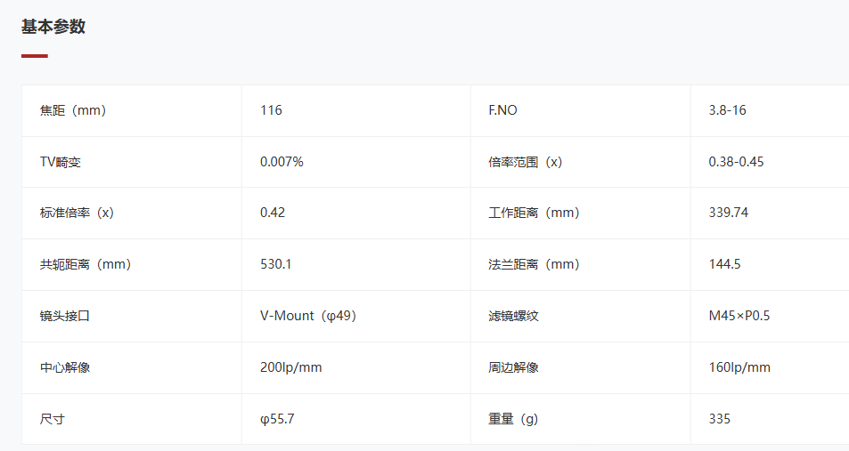Select the flange distance value 144.5
The height and width of the screenshot is (451, 849).
click(x=724, y=264)
